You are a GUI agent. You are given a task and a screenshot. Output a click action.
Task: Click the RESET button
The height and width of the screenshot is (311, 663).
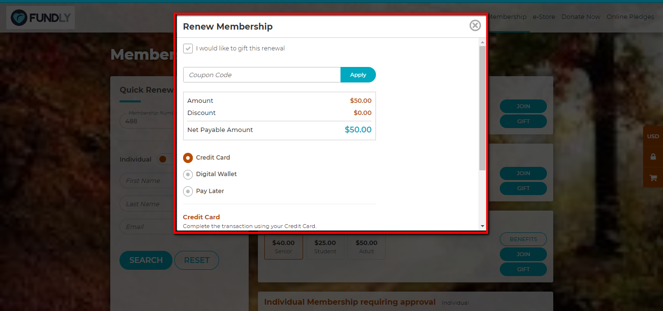pyautogui.click(x=197, y=260)
